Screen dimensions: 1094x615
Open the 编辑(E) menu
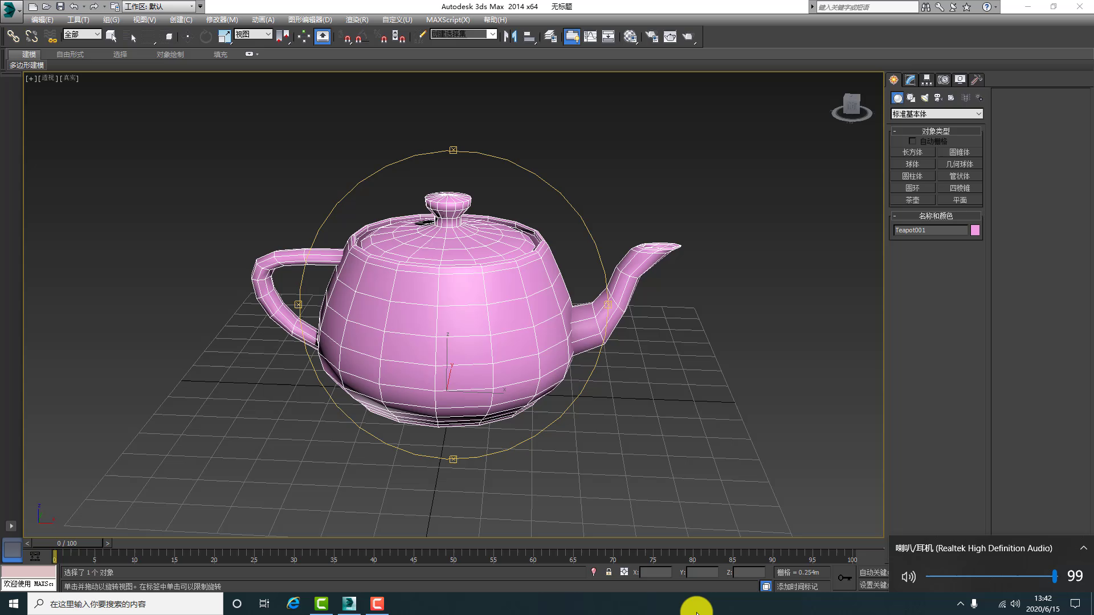coord(42,19)
